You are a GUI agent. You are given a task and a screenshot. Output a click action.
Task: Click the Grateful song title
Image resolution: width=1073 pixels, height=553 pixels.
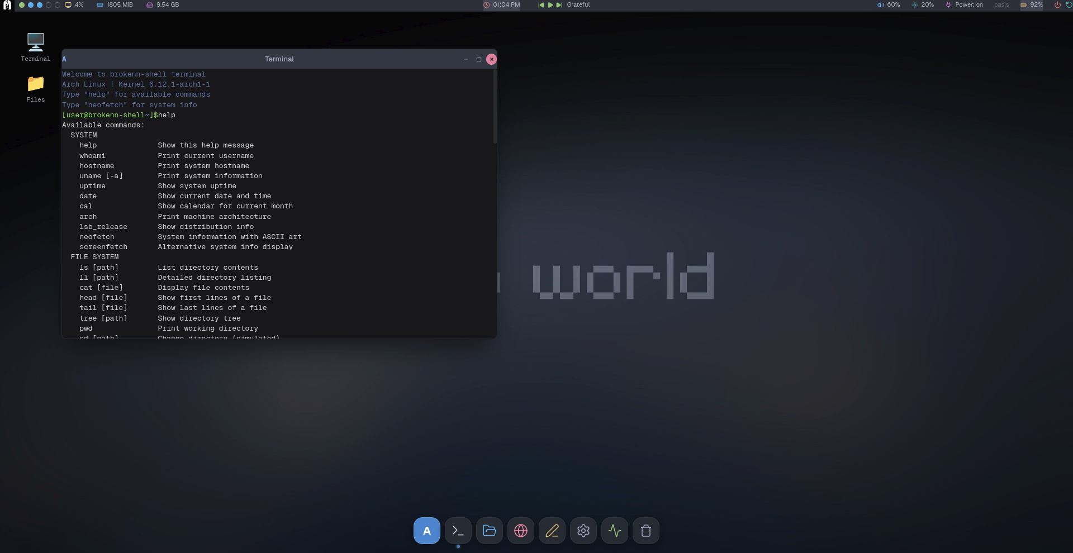coord(578,5)
